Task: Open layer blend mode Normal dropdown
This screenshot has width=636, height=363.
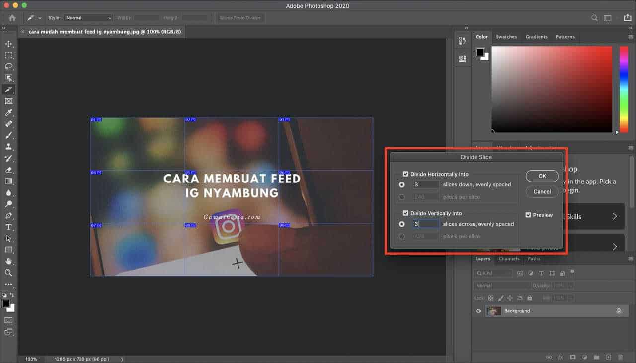Action: pos(502,286)
